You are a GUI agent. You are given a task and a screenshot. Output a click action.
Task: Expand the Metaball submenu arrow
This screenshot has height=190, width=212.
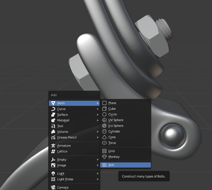[98, 120]
